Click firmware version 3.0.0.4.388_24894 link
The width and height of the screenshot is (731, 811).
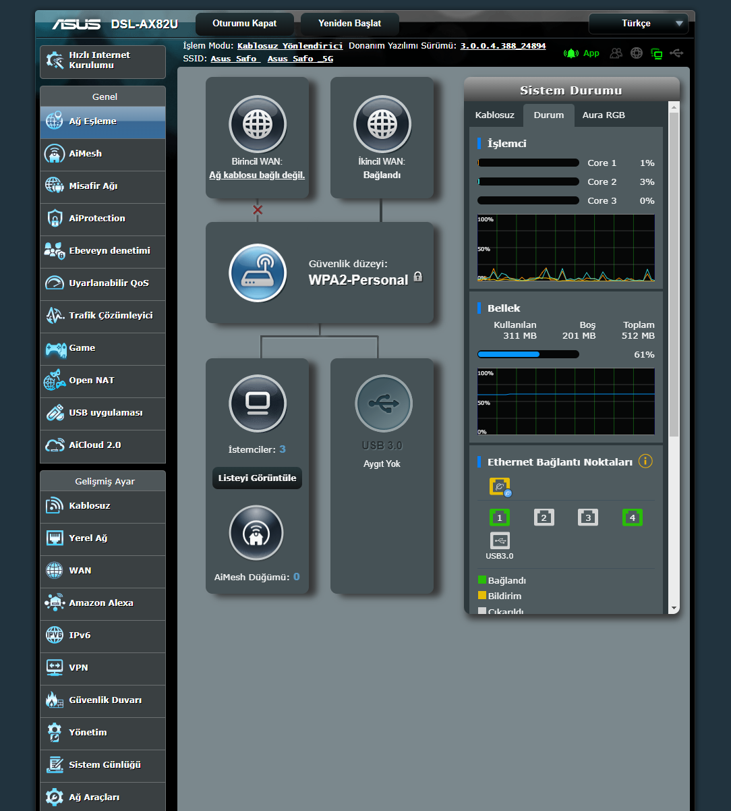tap(503, 46)
